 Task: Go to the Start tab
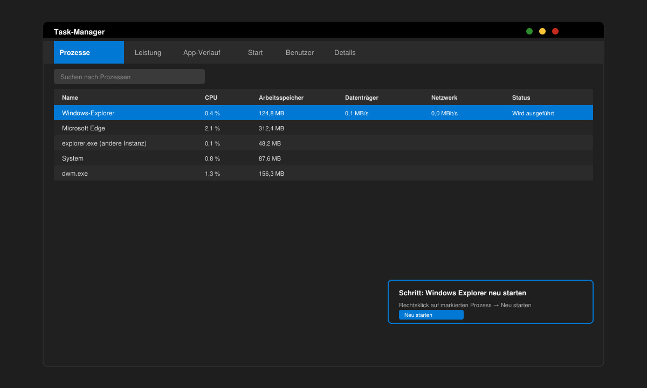[x=256, y=52]
